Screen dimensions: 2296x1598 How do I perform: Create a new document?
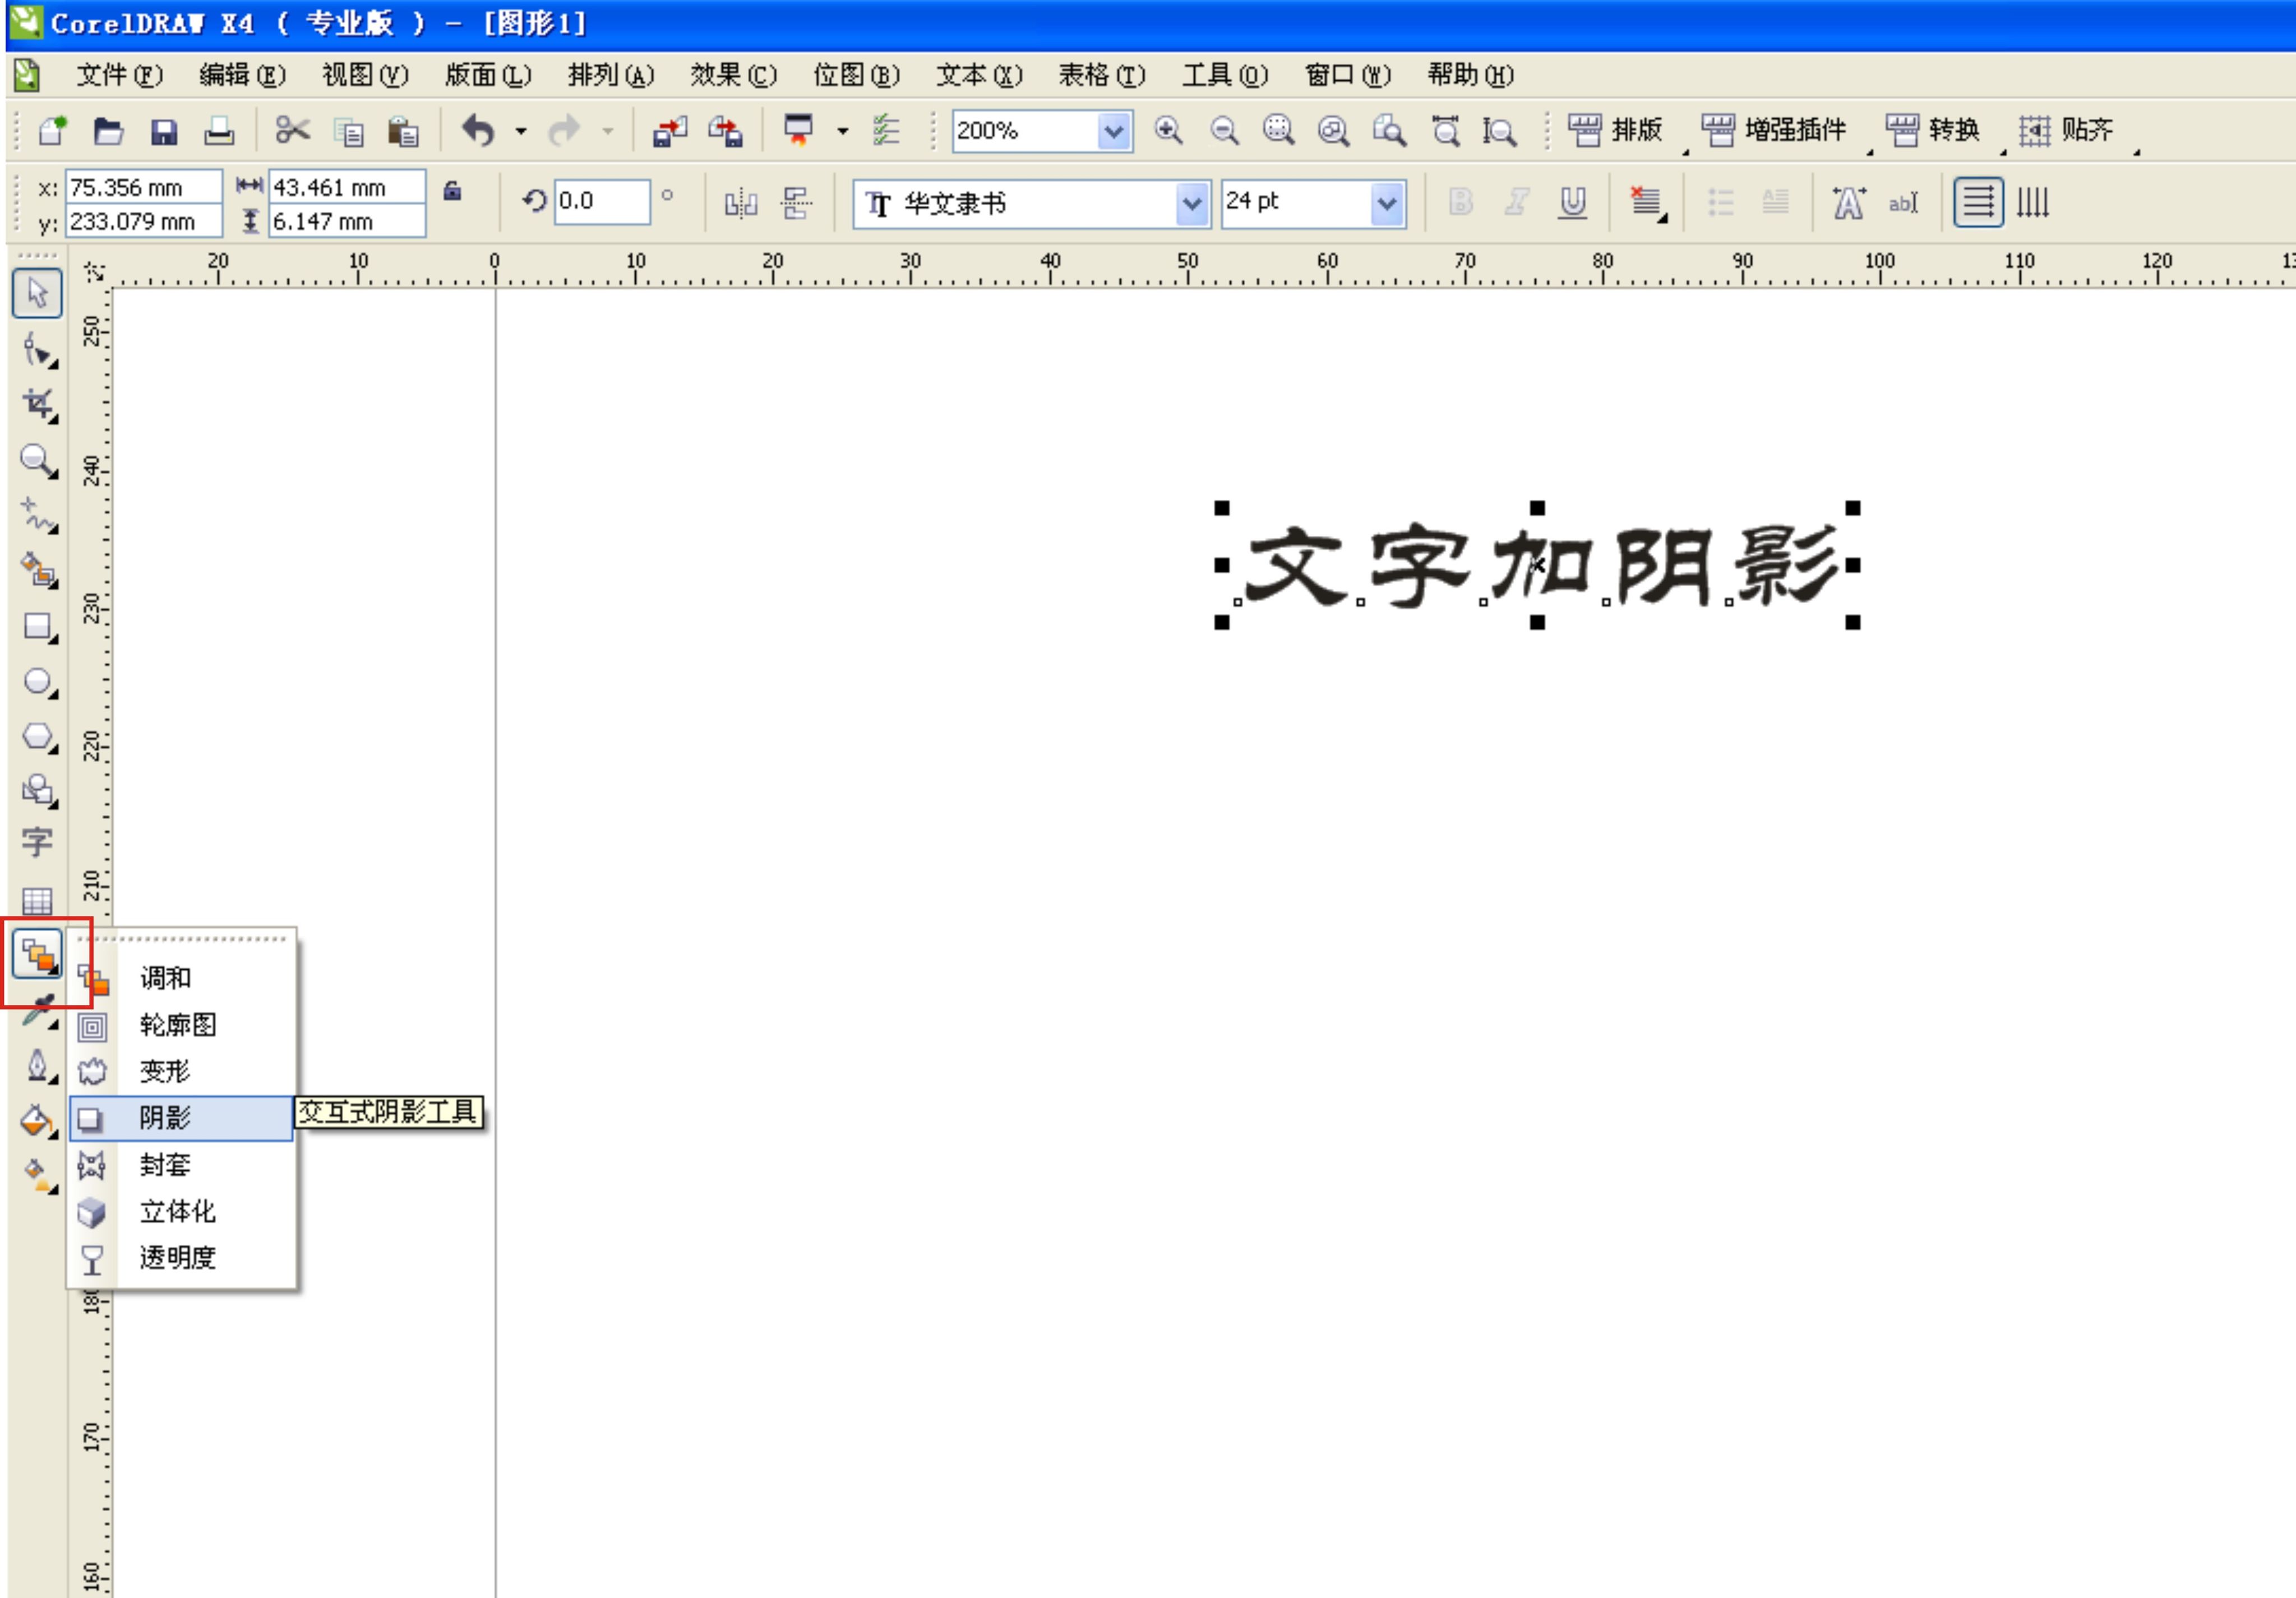pos(52,131)
